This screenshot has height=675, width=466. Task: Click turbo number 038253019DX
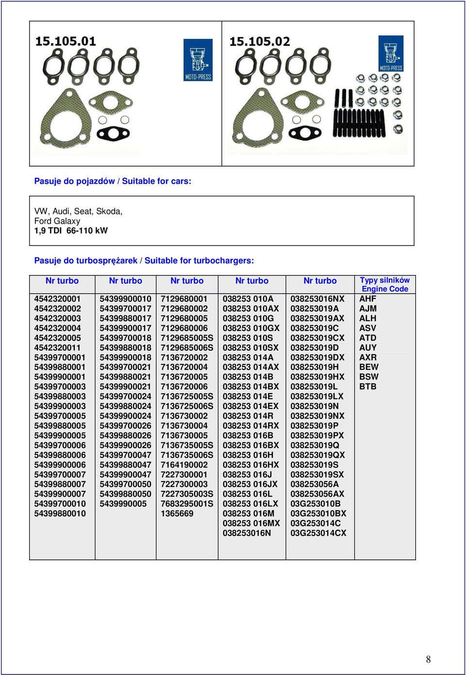pyautogui.click(x=317, y=357)
